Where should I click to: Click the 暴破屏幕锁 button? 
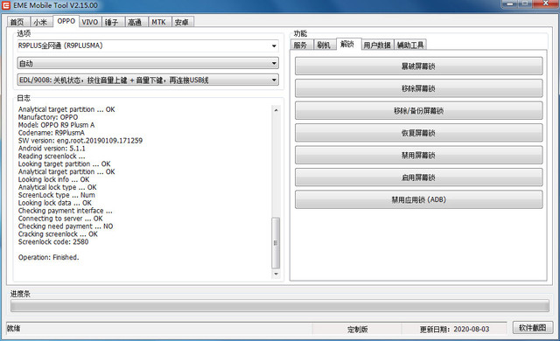418,66
